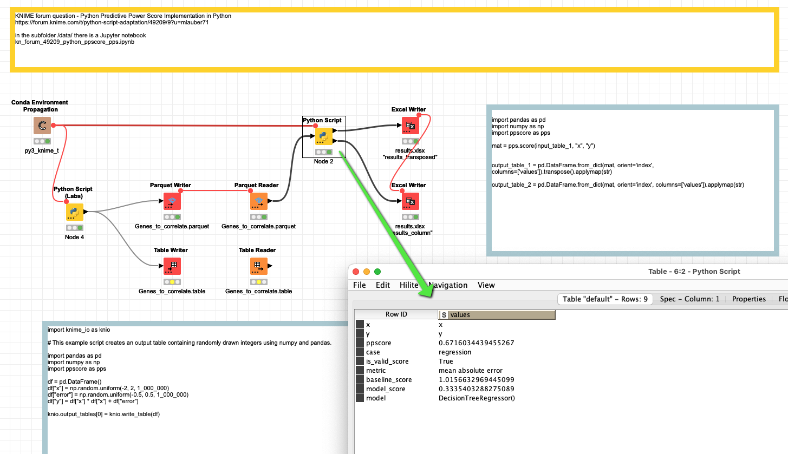
Task: Select the Table Reader node icon
Action: click(258, 266)
